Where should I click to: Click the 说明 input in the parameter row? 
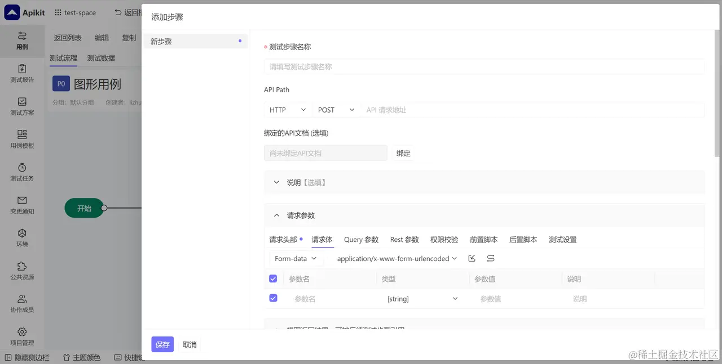point(609,299)
